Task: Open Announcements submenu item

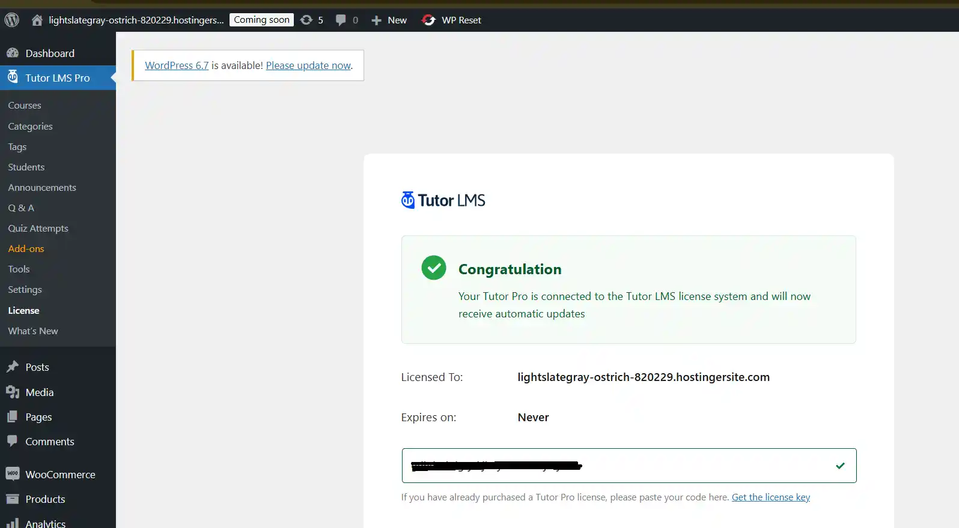Action: 42,187
